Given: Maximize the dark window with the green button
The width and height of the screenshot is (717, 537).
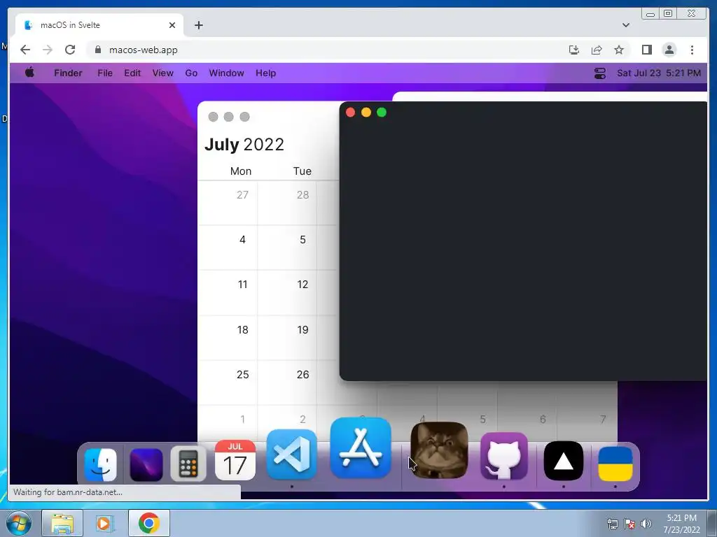Looking at the screenshot, I should click(x=382, y=113).
